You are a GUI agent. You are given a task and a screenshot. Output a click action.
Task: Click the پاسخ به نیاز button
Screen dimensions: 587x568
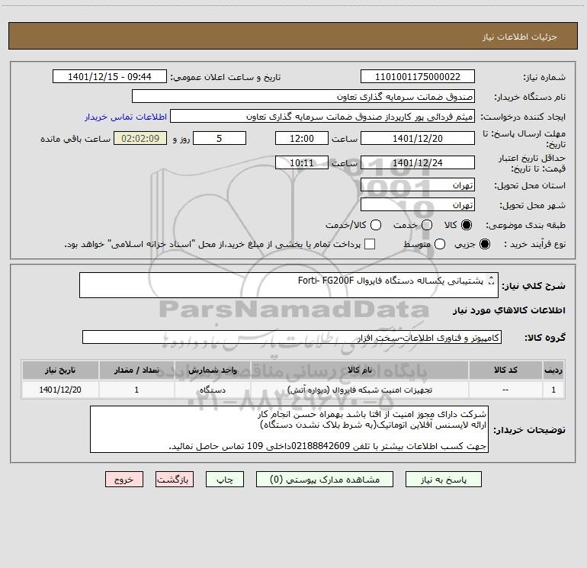click(x=444, y=480)
